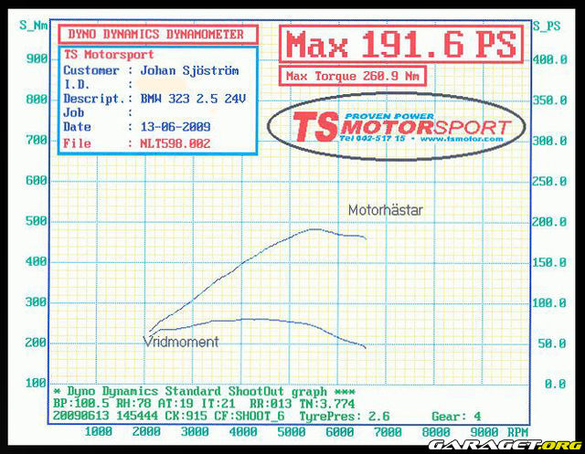The width and height of the screenshot is (585, 454).
Task: Click the 'Vridmoment' curve label
Action: pyautogui.click(x=181, y=342)
